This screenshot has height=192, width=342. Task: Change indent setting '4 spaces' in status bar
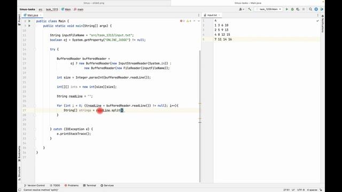(x=312, y=190)
